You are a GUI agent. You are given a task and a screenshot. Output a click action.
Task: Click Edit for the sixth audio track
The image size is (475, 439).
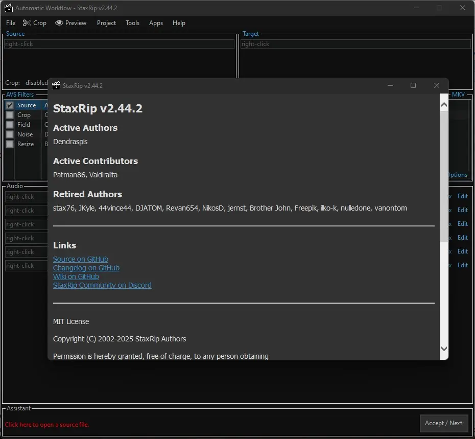[x=463, y=265]
